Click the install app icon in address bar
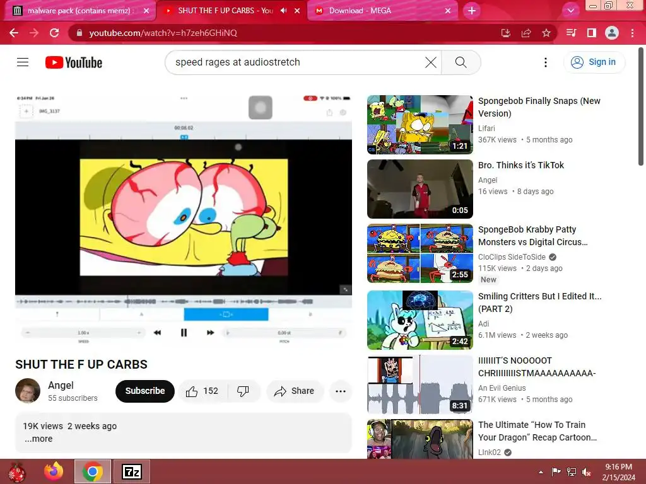646x484 pixels. [x=506, y=33]
